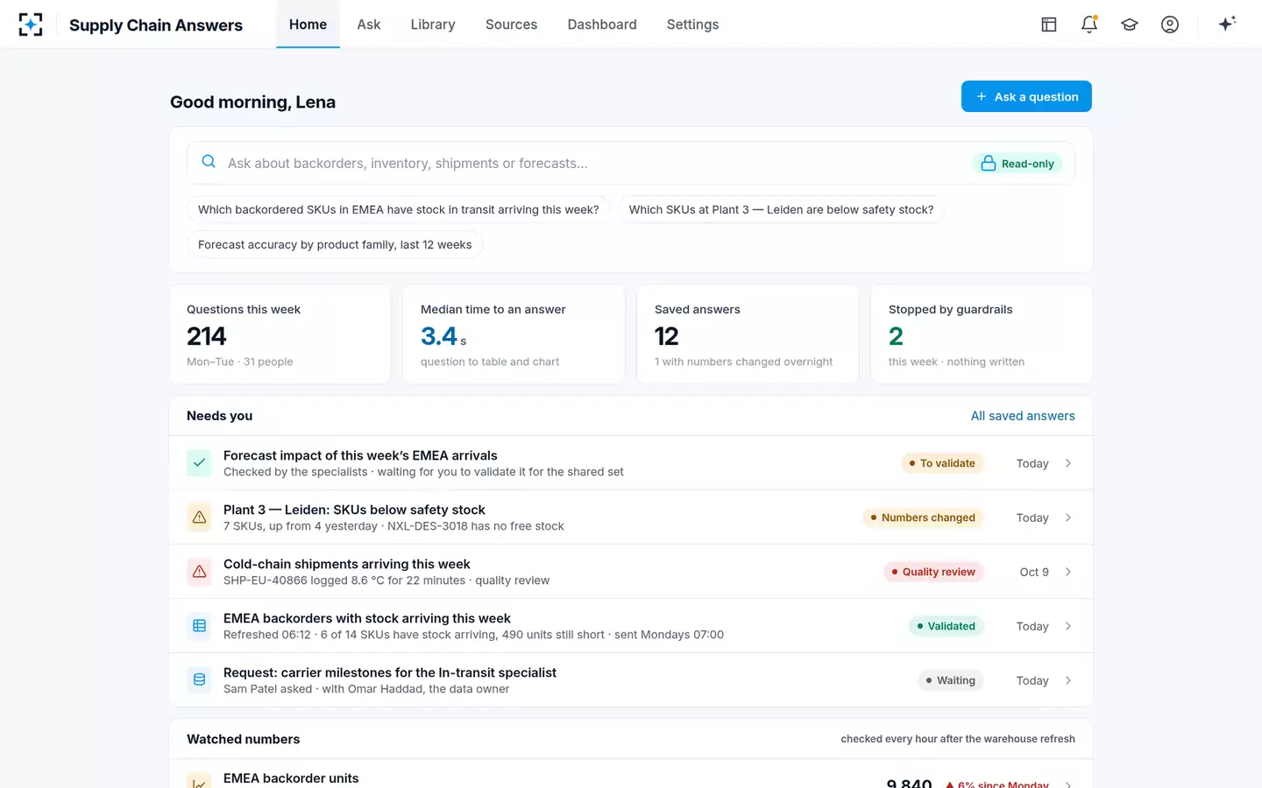Expand the Cold-chain shipments row chevron
This screenshot has height=788, width=1262.
(1068, 572)
